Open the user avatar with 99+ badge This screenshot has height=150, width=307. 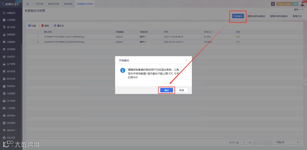pos(302,4)
